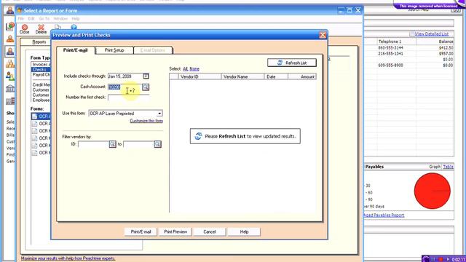Click the Date column header
Viewport: 466px width, 262px height.
tap(276, 76)
